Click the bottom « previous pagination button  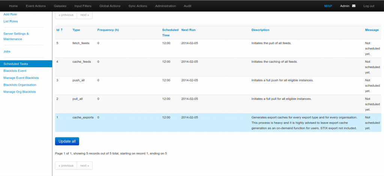click(x=66, y=166)
